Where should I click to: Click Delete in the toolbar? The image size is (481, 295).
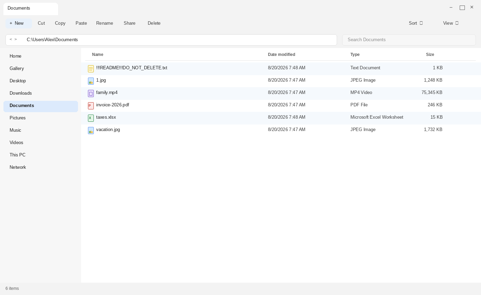click(x=154, y=23)
